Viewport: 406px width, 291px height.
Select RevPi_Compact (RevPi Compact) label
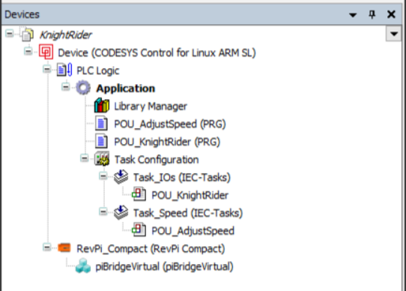pos(151,249)
